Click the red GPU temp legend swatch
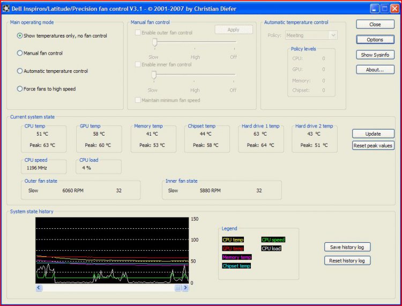This screenshot has width=402, height=306. (x=233, y=248)
